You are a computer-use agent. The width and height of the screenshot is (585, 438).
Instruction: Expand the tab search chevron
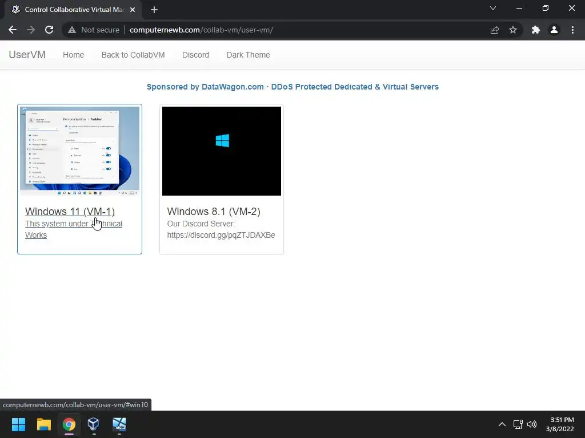click(493, 8)
